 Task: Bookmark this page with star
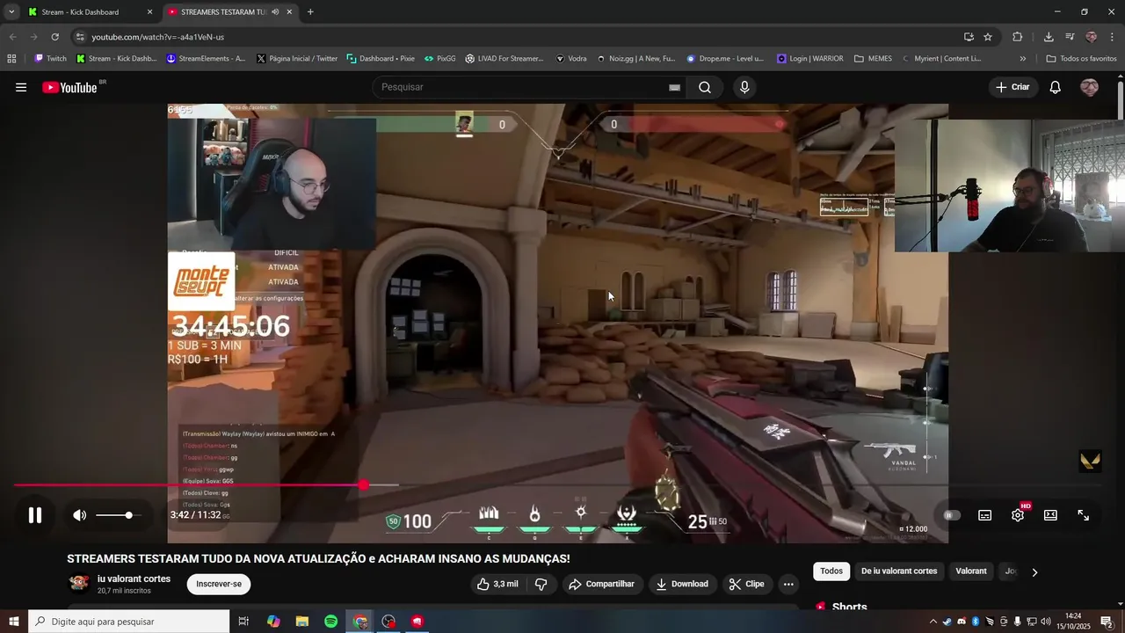(x=988, y=37)
